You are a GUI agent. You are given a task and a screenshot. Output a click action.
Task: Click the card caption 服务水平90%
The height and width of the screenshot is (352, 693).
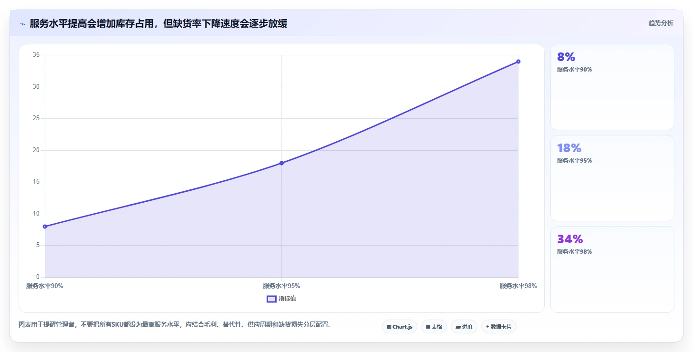574,70
